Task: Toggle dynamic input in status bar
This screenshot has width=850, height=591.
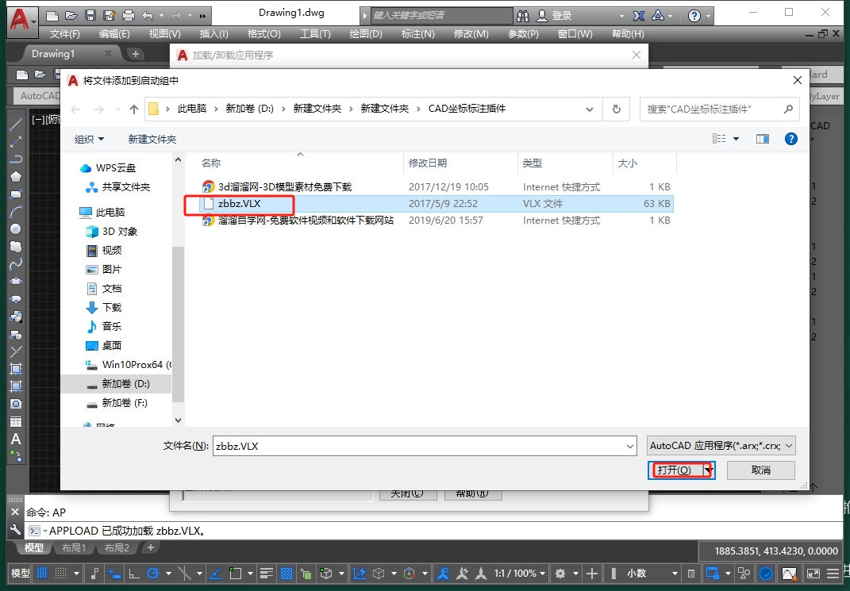Action: click(x=113, y=573)
